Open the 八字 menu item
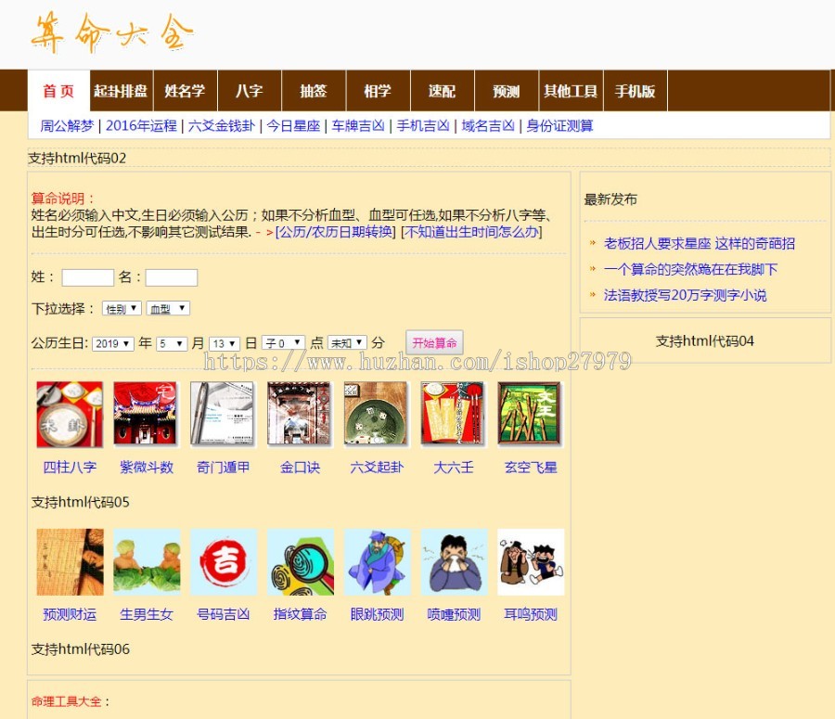This screenshot has height=719, width=835. point(250,91)
